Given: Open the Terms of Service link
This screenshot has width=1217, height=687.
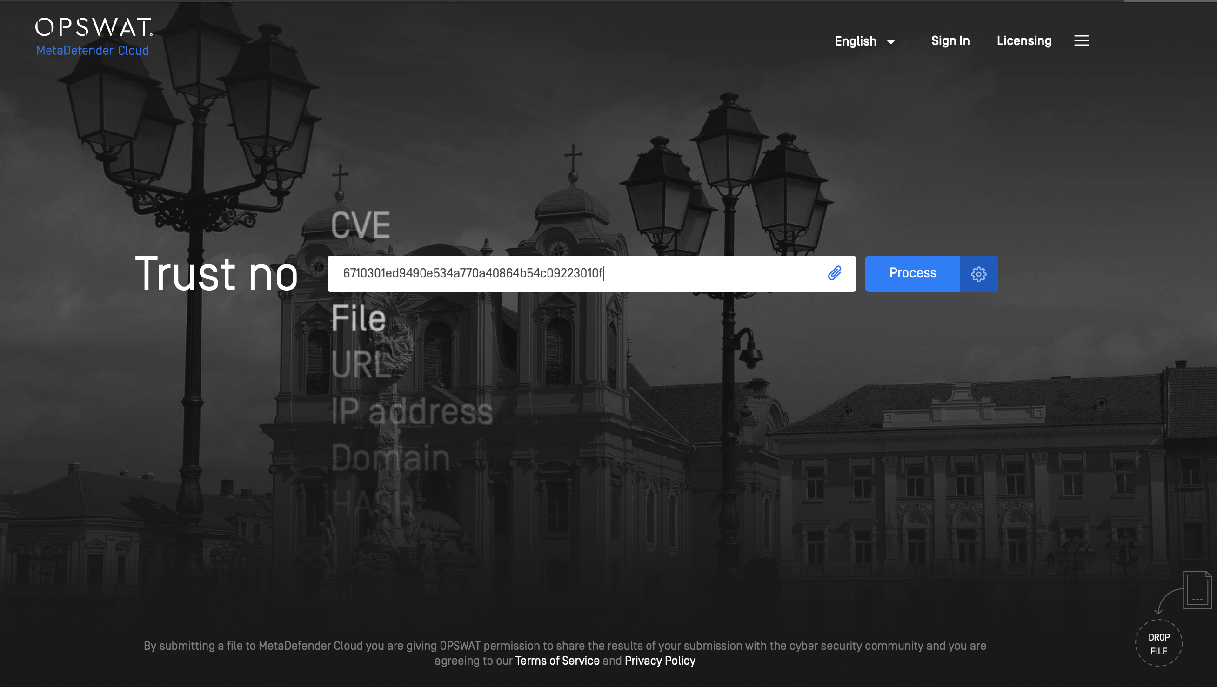Looking at the screenshot, I should (557, 660).
